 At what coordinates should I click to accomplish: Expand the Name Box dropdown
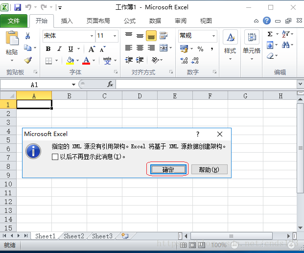pyautogui.click(x=73, y=85)
